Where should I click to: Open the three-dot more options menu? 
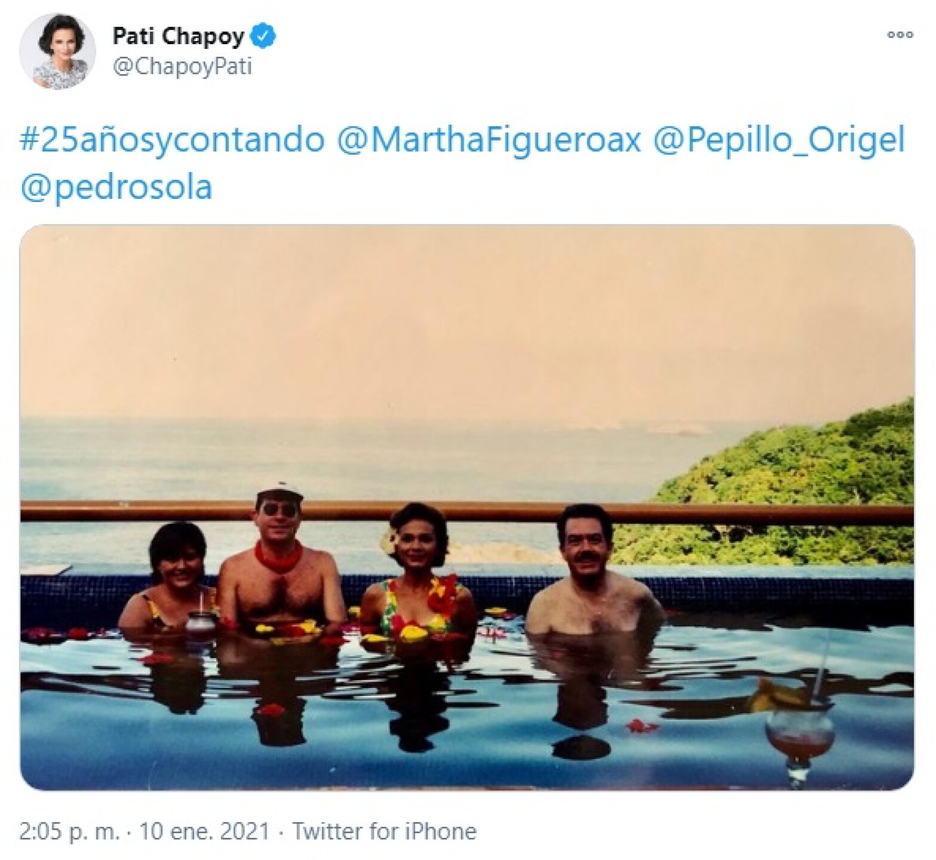900,35
